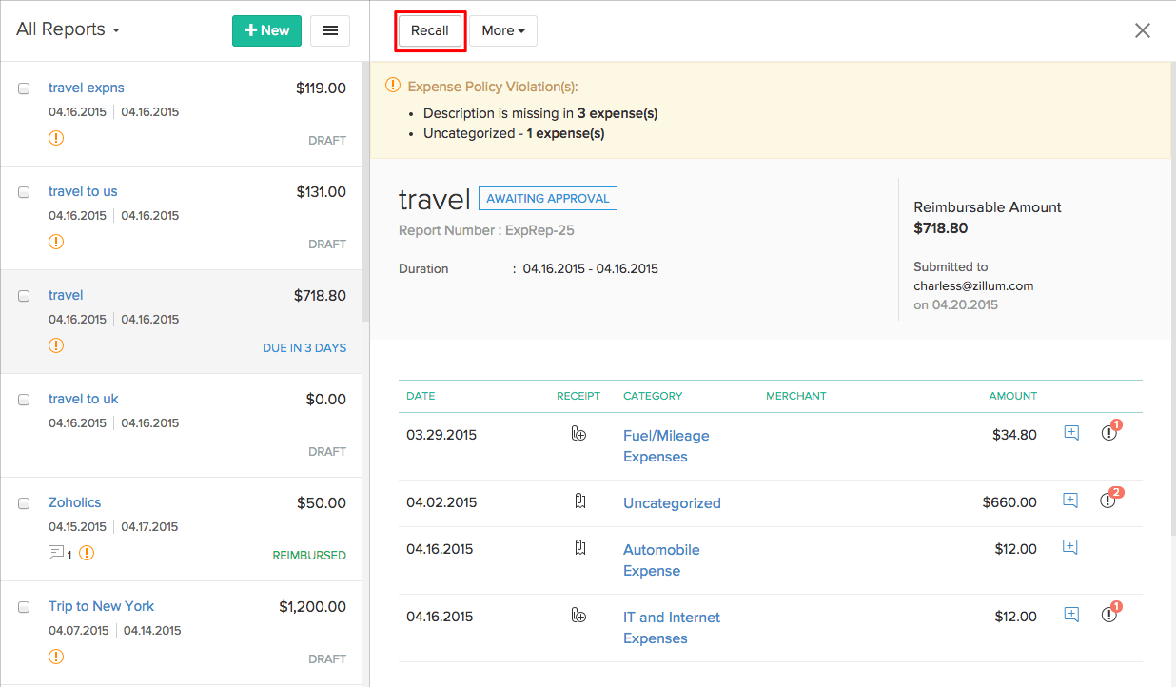
Task: Click the comment icon under Zoholics report
Action: pos(56,553)
